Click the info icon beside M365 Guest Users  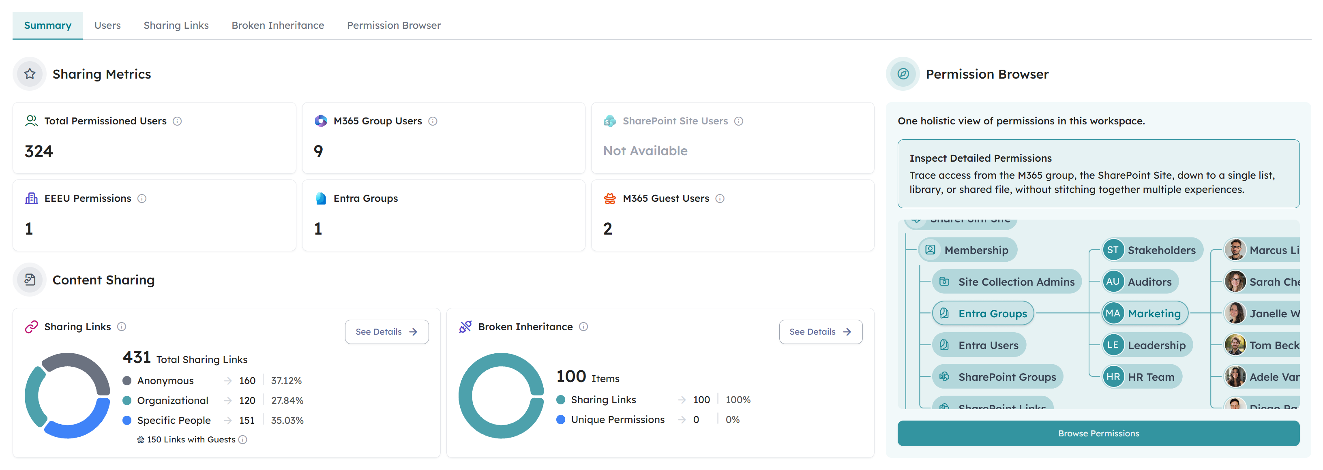click(x=720, y=199)
